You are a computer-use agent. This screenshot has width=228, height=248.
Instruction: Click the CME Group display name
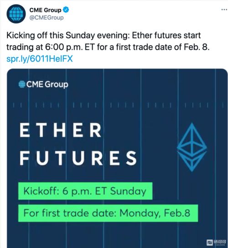(x=45, y=10)
